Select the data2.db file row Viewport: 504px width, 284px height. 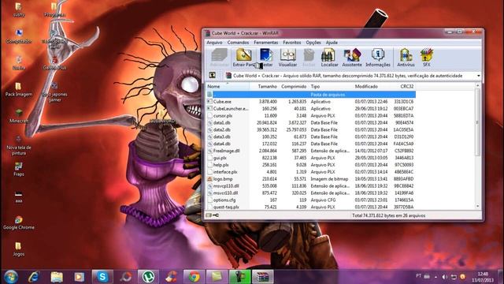click(311, 129)
